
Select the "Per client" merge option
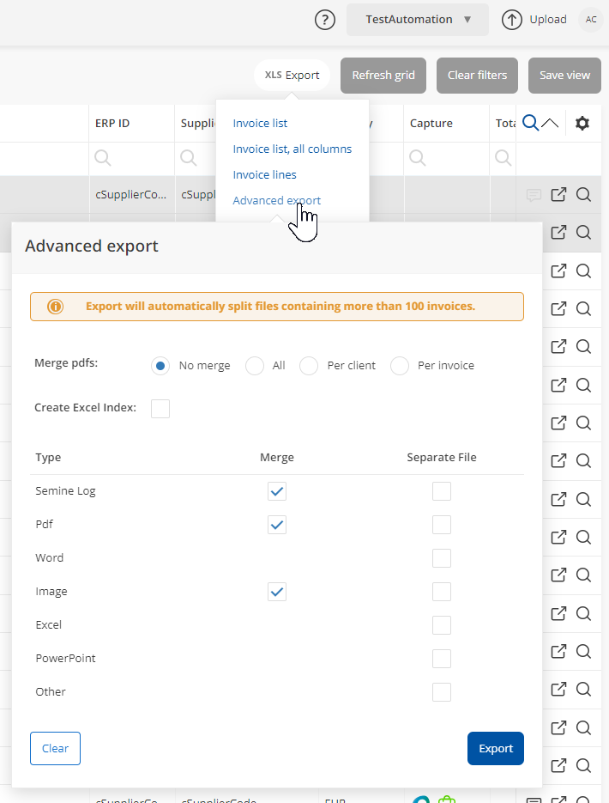point(309,366)
